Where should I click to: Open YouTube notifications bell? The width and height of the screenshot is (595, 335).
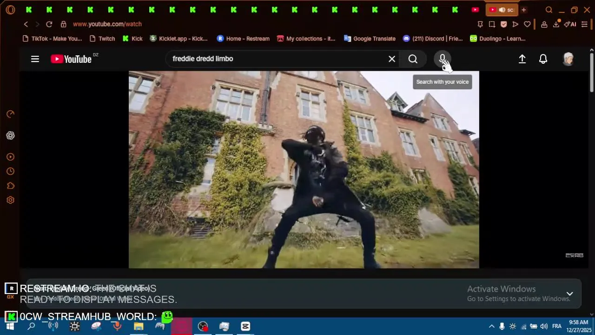[x=543, y=59]
